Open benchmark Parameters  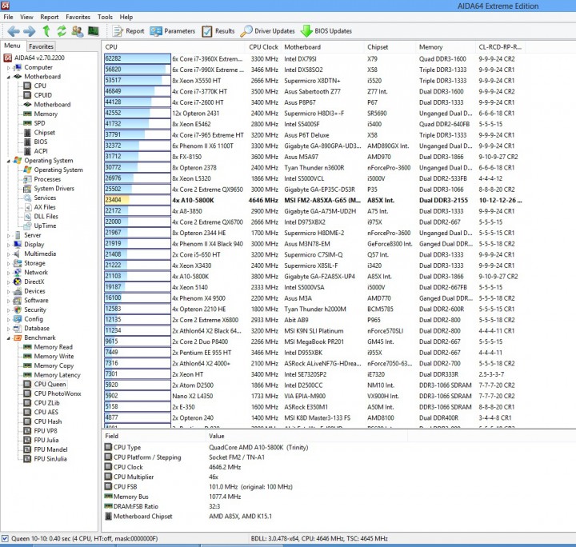173,31
